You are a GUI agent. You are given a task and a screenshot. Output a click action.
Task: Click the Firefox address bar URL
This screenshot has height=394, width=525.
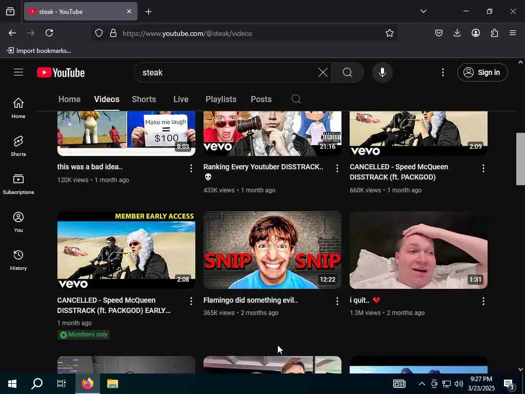click(187, 33)
